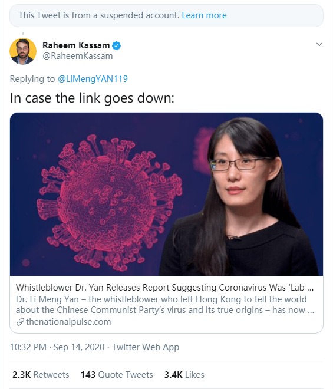Click the Raheem Kassam display name
This screenshot has width=333, height=389.
(76, 45)
